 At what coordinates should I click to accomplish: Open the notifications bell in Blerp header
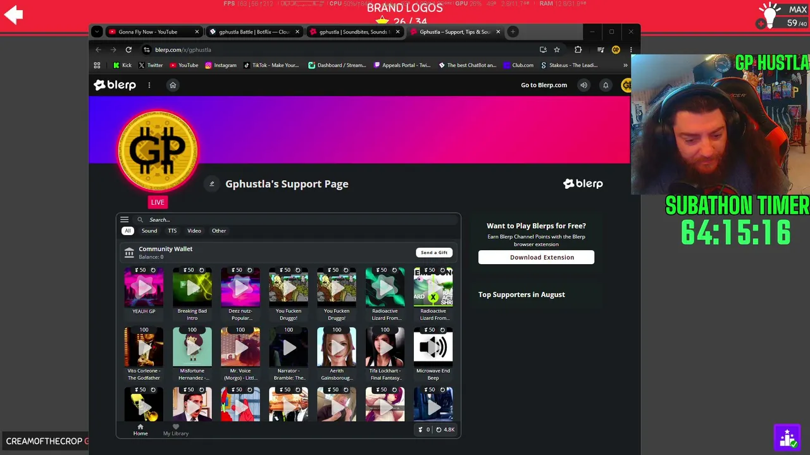tap(606, 85)
